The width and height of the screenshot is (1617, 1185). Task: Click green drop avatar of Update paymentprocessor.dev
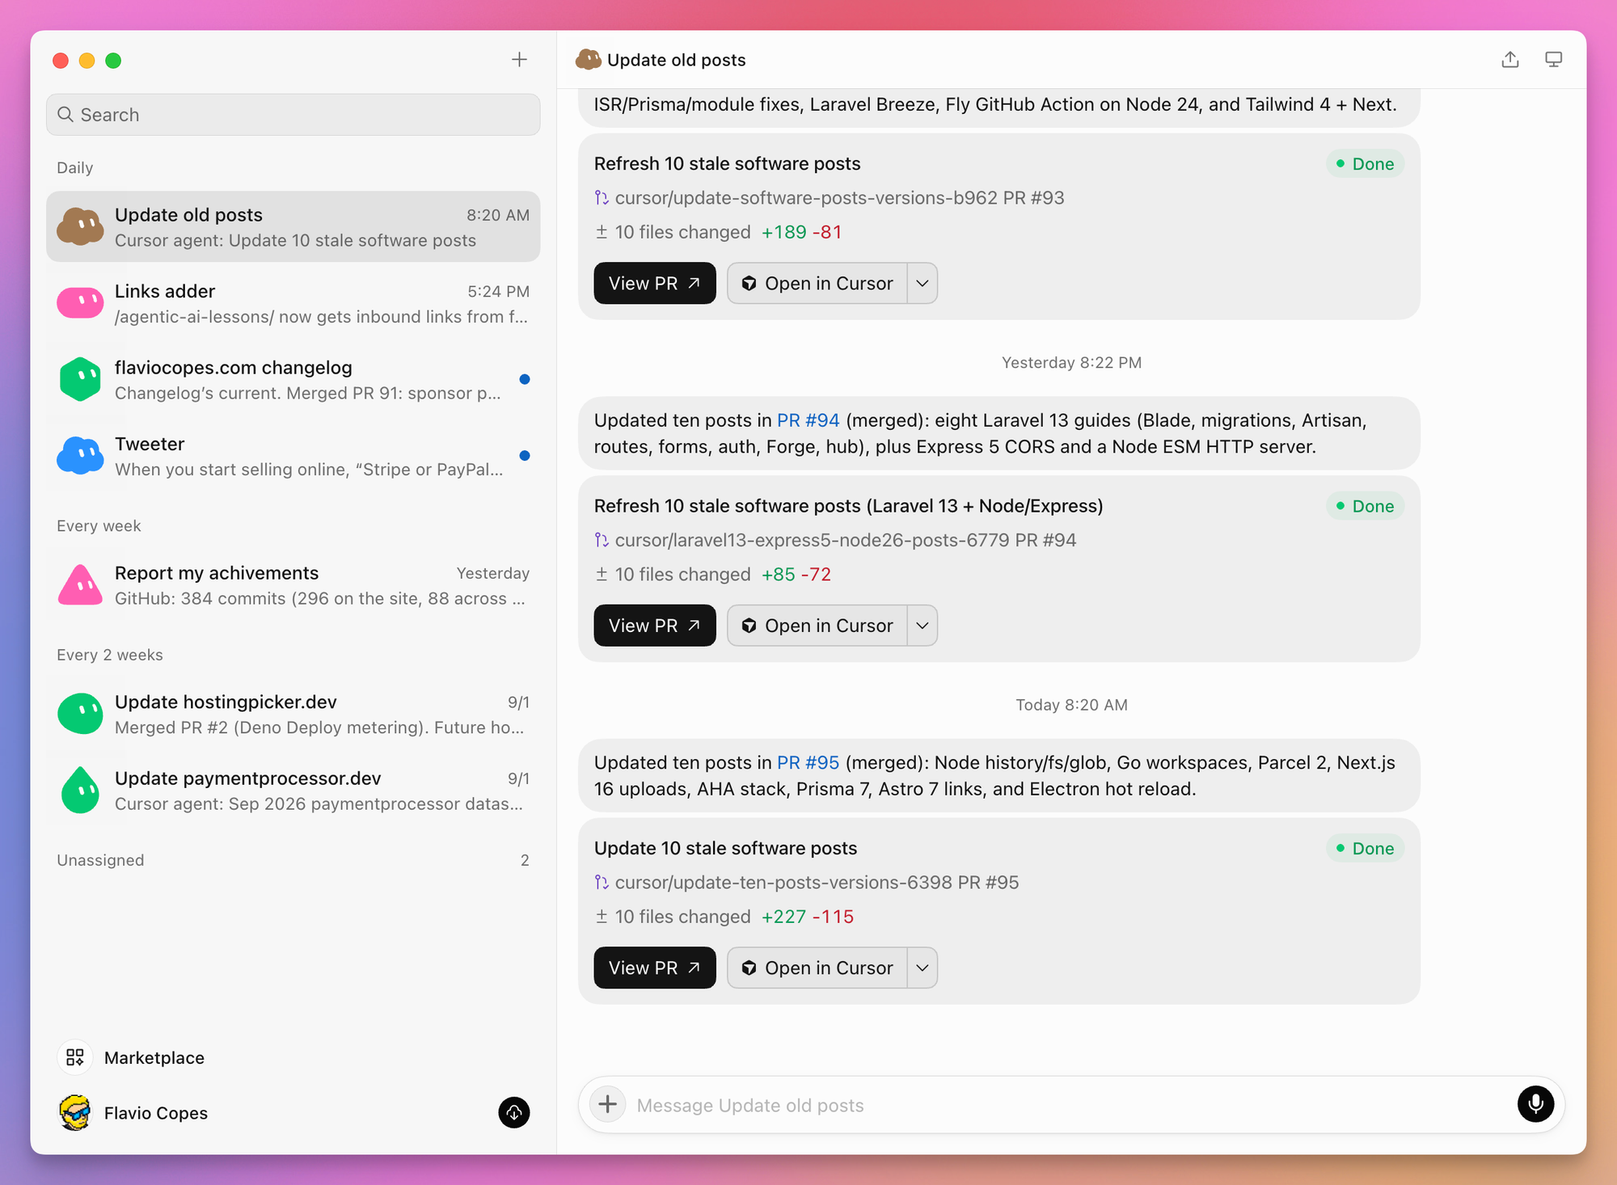pyautogui.click(x=80, y=790)
